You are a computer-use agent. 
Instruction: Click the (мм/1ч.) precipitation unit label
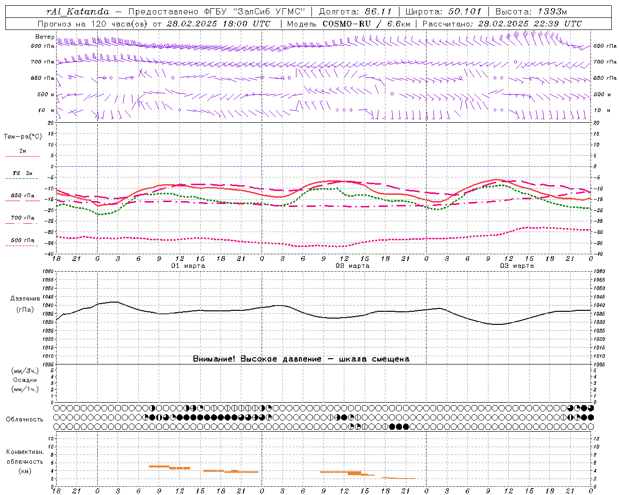[25, 389]
